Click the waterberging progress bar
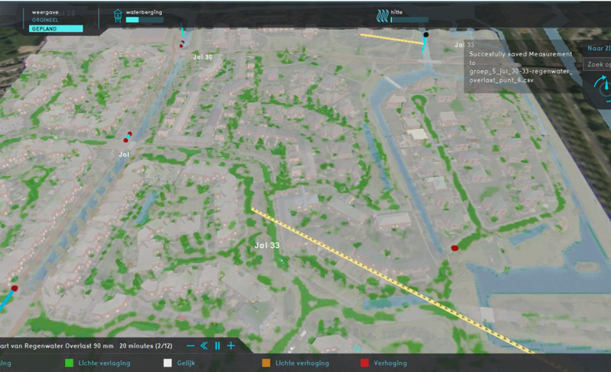611x372 pixels. point(144,21)
